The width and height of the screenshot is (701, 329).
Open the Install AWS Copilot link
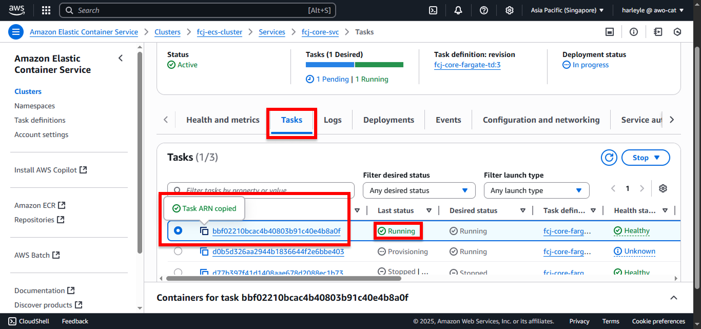(50, 170)
